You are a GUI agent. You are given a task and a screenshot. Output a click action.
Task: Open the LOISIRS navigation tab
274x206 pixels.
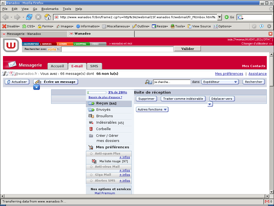(x=65, y=44)
